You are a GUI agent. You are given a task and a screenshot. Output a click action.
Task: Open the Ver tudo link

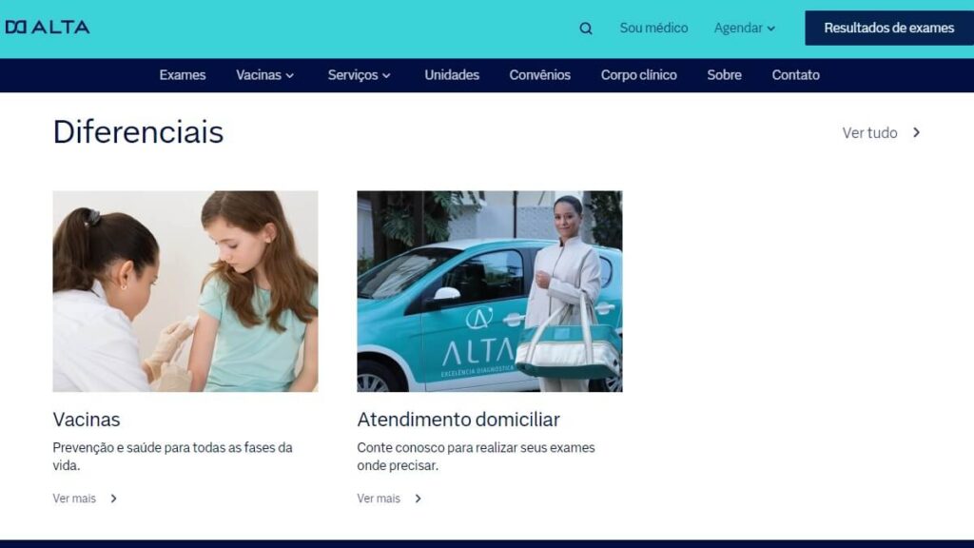pyautogui.click(x=867, y=133)
